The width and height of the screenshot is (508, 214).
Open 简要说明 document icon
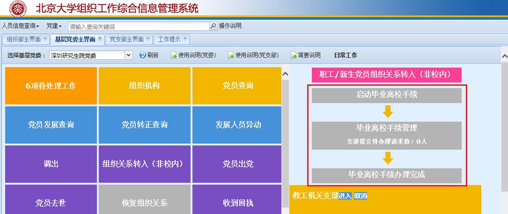294,55
